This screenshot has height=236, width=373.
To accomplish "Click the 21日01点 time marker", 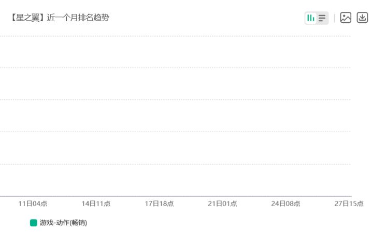I will click(x=222, y=203).
